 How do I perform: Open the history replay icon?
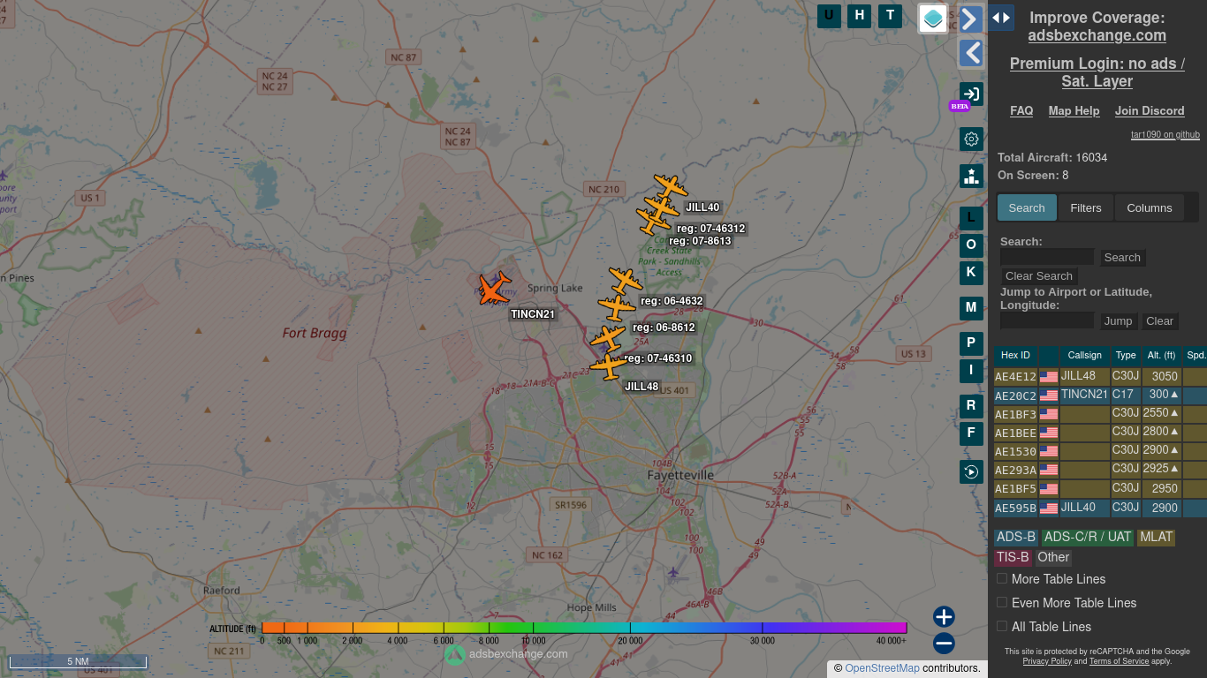click(971, 471)
